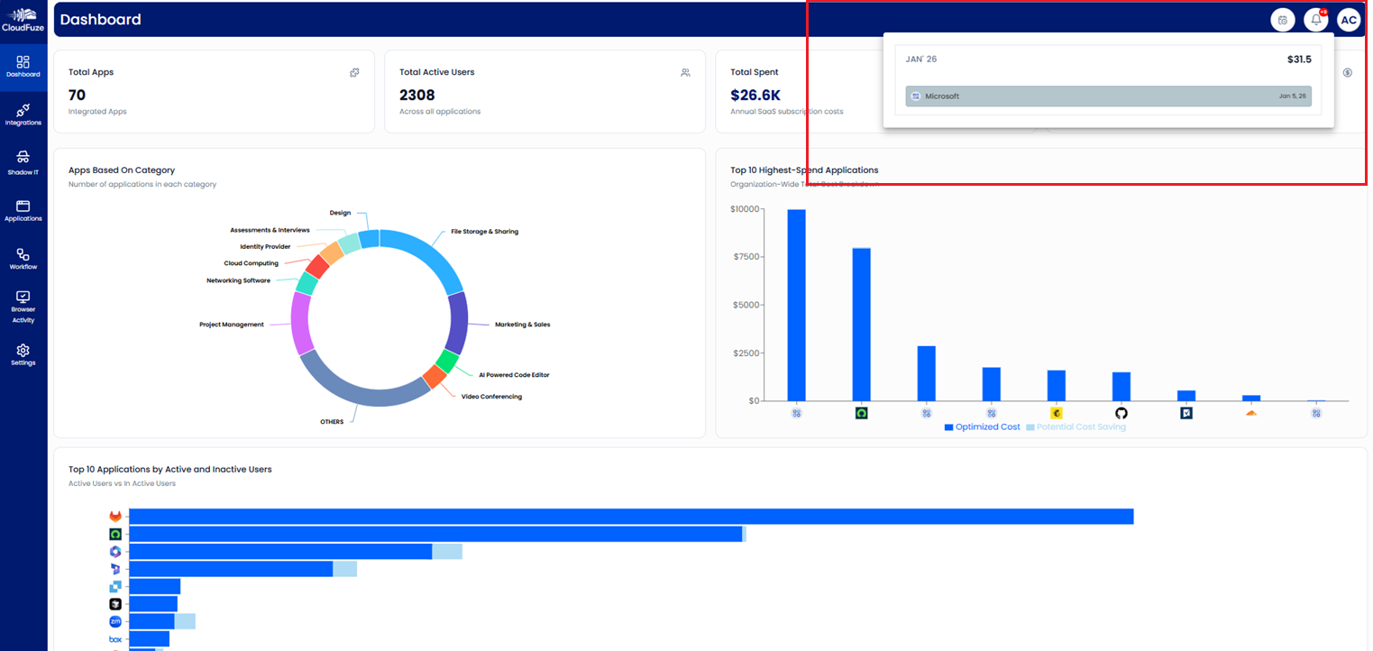Screen dimensions: 1373x651
Task: Click the $31.5 amount in the popup
Action: 1299,60
